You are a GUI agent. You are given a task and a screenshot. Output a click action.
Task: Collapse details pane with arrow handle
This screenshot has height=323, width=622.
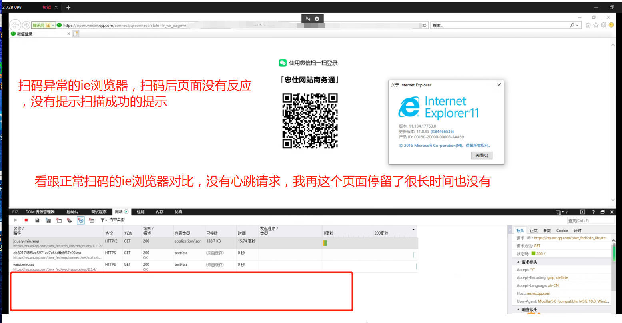click(510, 230)
